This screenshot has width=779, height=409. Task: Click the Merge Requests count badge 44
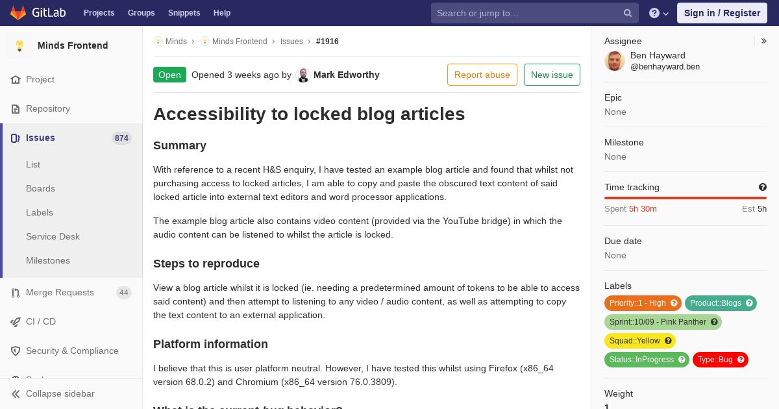click(x=124, y=293)
